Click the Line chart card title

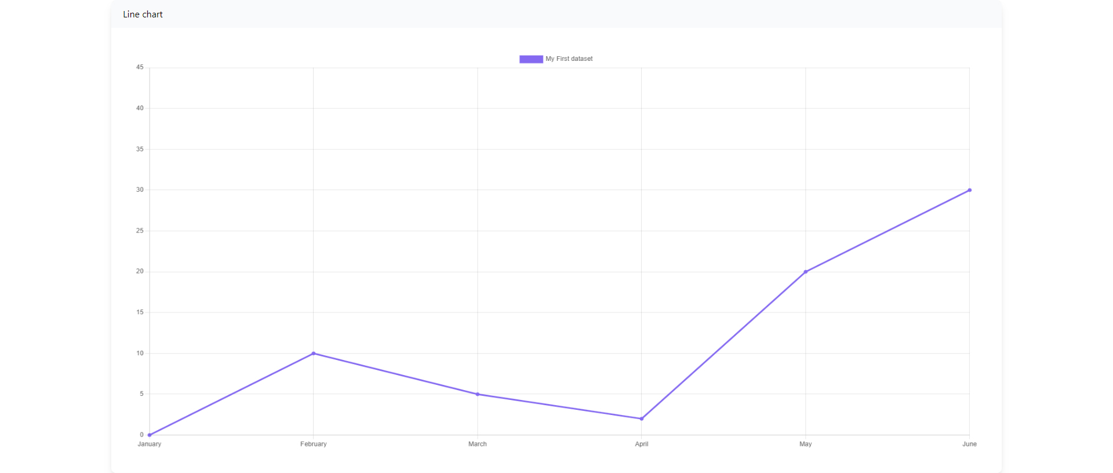(x=143, y=14)
